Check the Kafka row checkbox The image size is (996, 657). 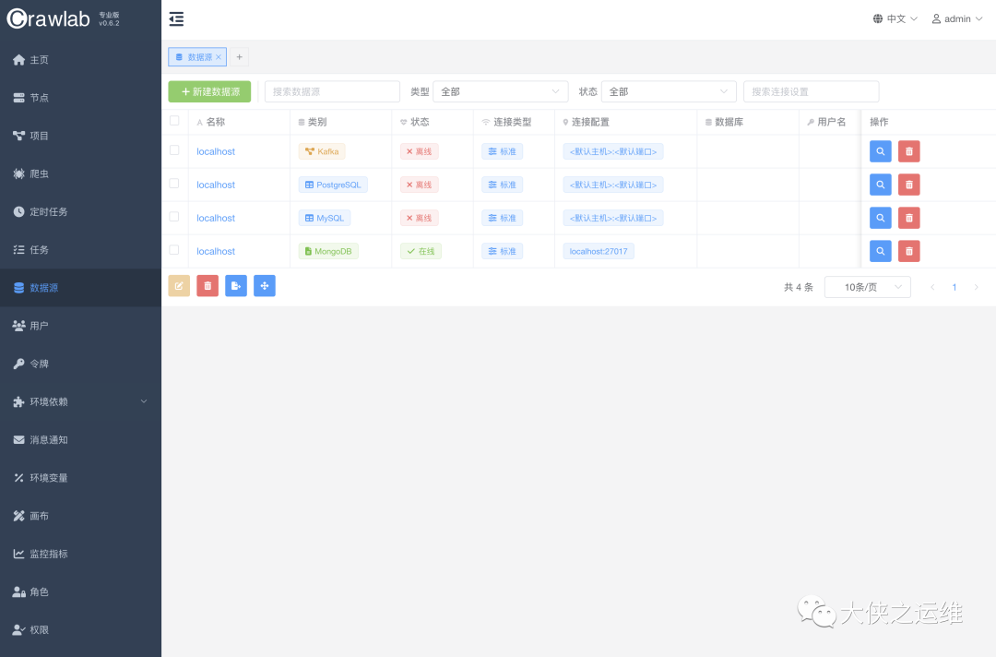tap(174, 150)
